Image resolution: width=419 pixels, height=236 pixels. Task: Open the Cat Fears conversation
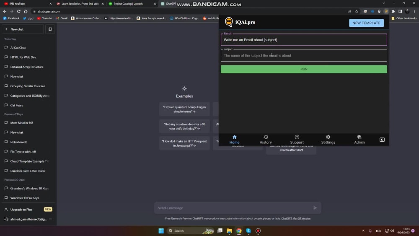(28, 105)
